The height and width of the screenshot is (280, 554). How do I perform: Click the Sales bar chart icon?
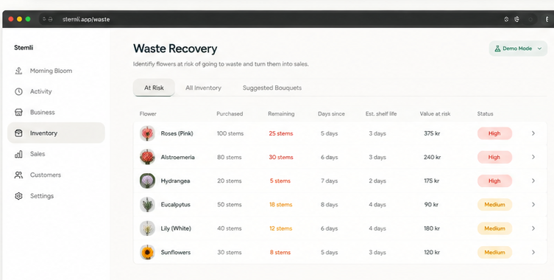pos(18,154)
